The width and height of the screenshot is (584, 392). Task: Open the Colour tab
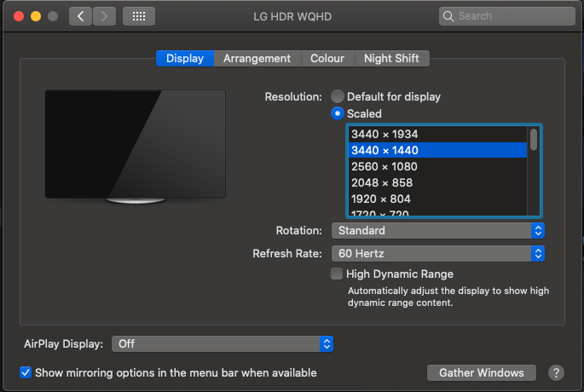click(x=327, y=59)
